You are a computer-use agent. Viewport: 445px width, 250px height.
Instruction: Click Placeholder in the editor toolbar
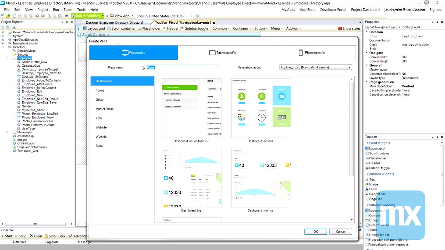pos(149,28)
